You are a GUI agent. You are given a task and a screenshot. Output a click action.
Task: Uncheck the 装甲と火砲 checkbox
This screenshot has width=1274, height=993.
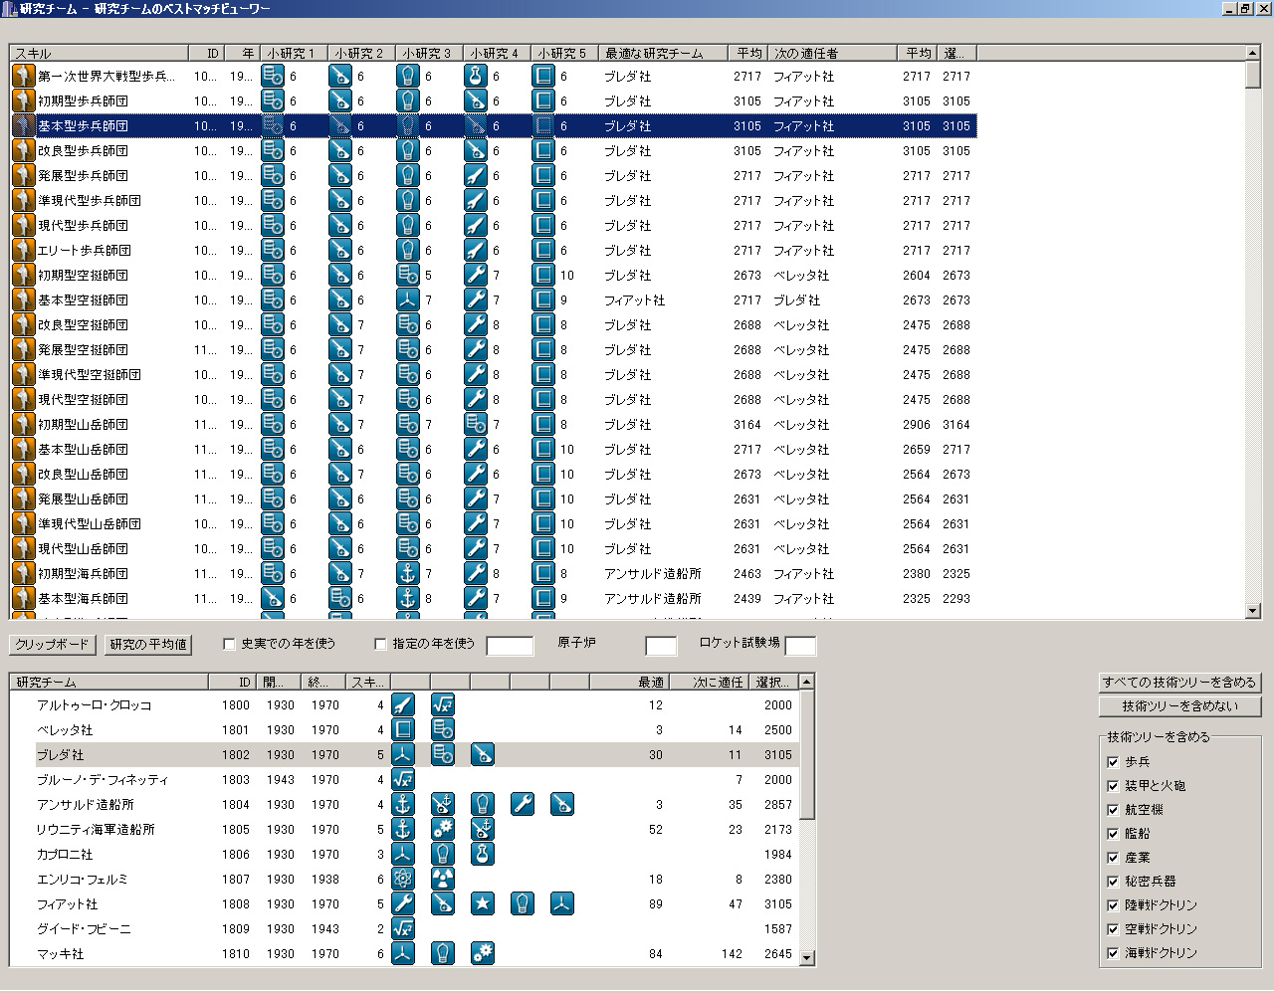[x=1113, y=786]
